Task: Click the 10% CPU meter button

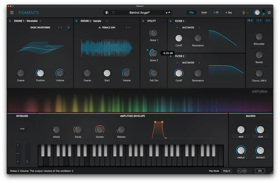Action: (260, 171)
